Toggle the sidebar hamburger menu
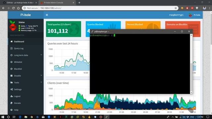212x119 pixels. (47, 15)
